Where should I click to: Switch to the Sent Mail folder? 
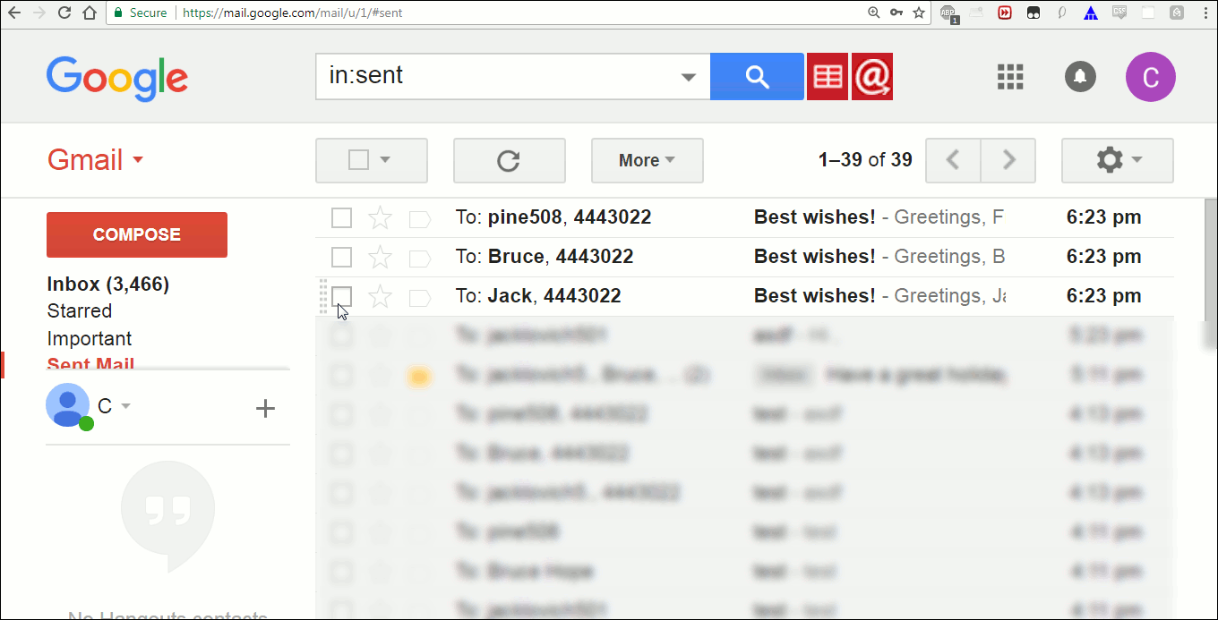pyautogui.click(x=90, y=365)
